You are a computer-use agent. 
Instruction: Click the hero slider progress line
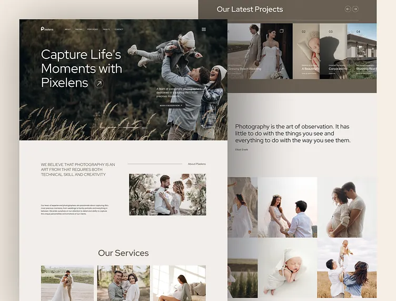click(x=123, y=128)
